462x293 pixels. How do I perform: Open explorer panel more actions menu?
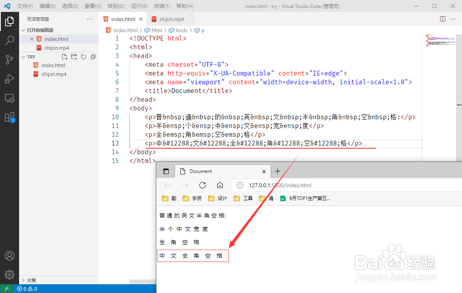pos(90,19)
